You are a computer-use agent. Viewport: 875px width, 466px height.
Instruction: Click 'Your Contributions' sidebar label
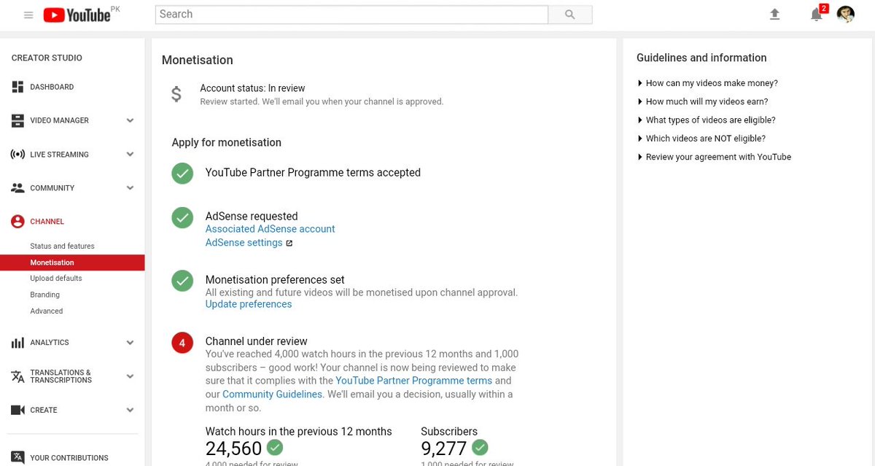point(69,458)
